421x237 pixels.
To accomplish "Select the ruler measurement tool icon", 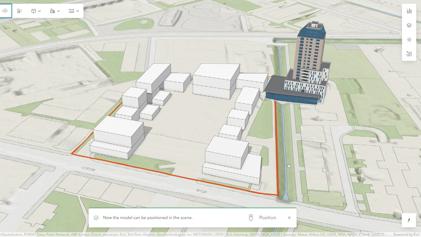I will coord(71,11).
